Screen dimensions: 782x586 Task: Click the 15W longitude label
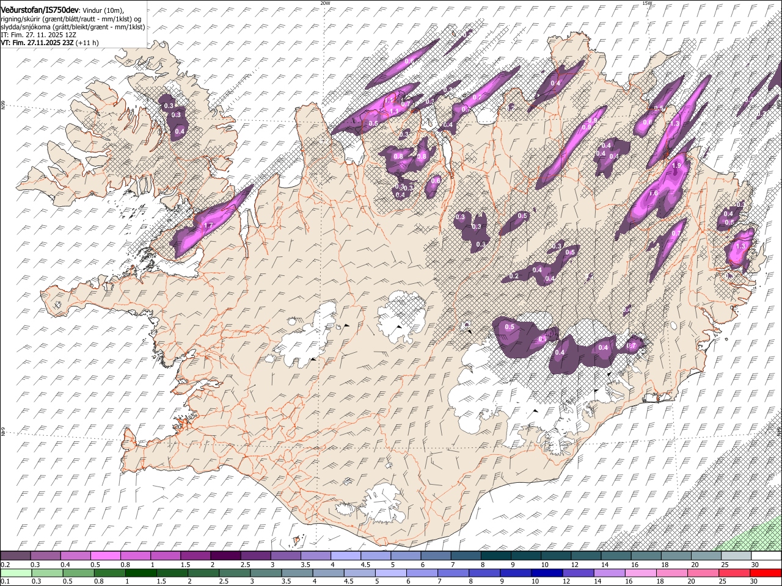647,3
